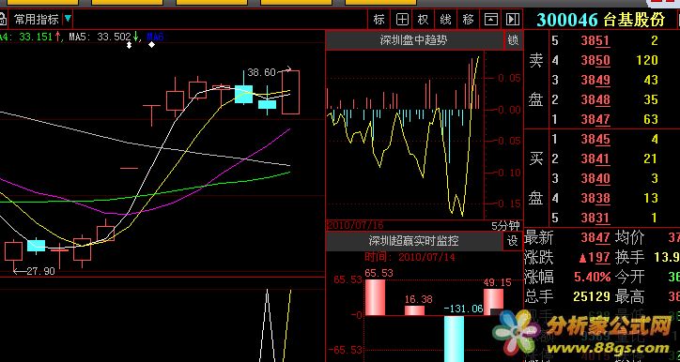
Task: Toggle the 锁 lock on trend panel
Action: click(513, 40)
